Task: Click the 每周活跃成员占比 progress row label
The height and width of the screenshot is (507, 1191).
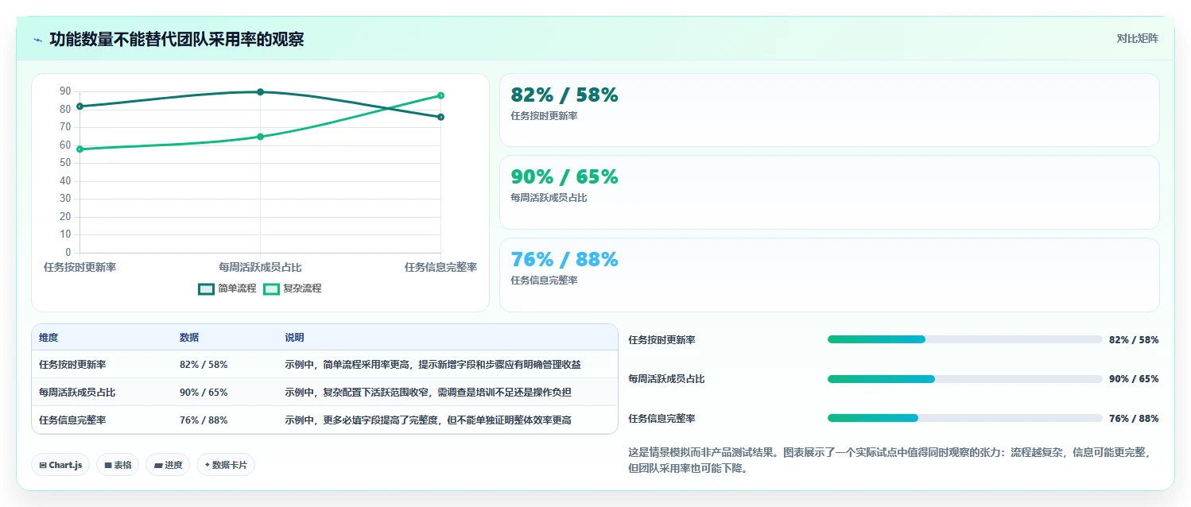Action: 666,379
